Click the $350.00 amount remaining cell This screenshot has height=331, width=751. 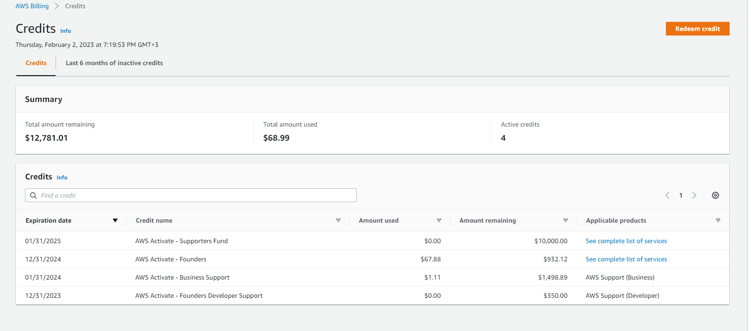tap(555, 295)
